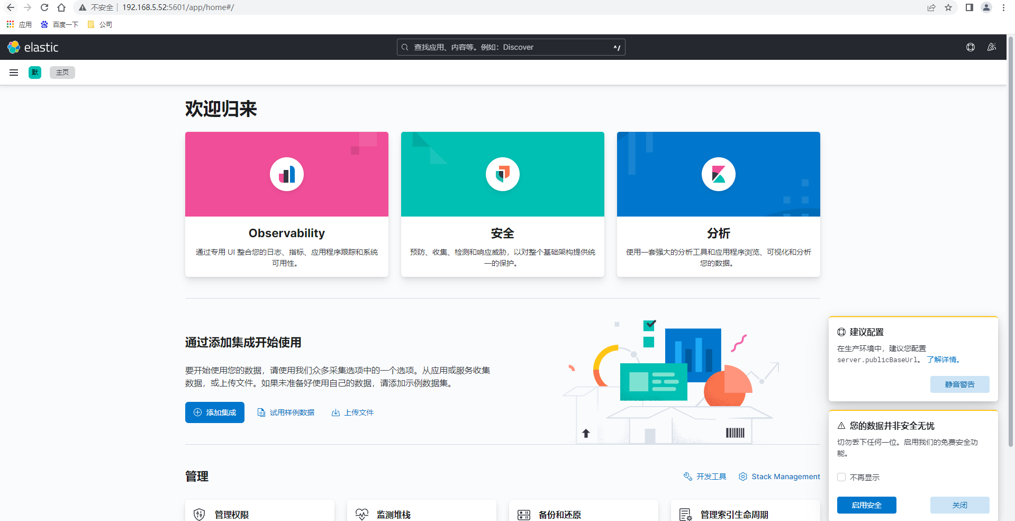Click the share page icon in address bar
This screenshot has height=521, width=1015.
[931, 7]
